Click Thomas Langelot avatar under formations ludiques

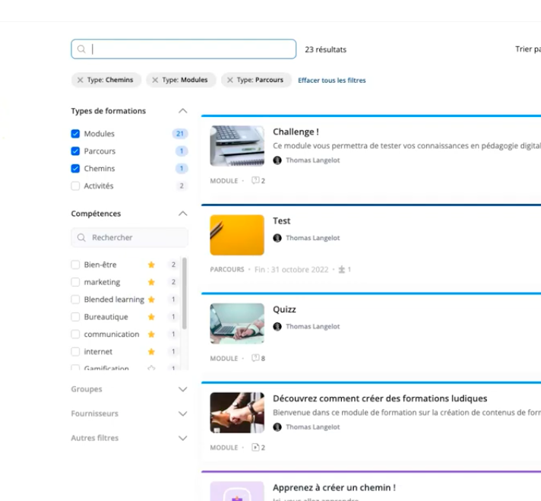[x=277, y=427]
